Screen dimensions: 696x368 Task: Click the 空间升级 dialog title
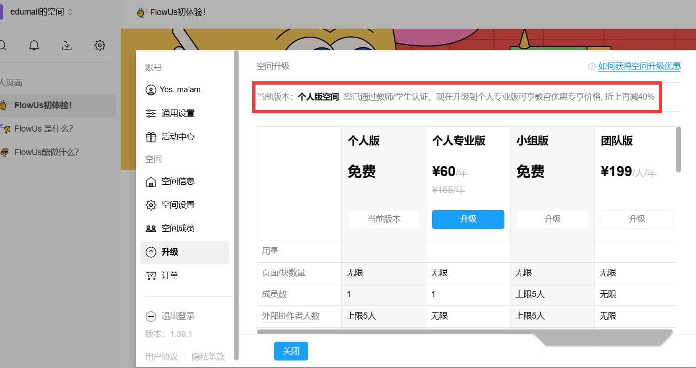273,66
